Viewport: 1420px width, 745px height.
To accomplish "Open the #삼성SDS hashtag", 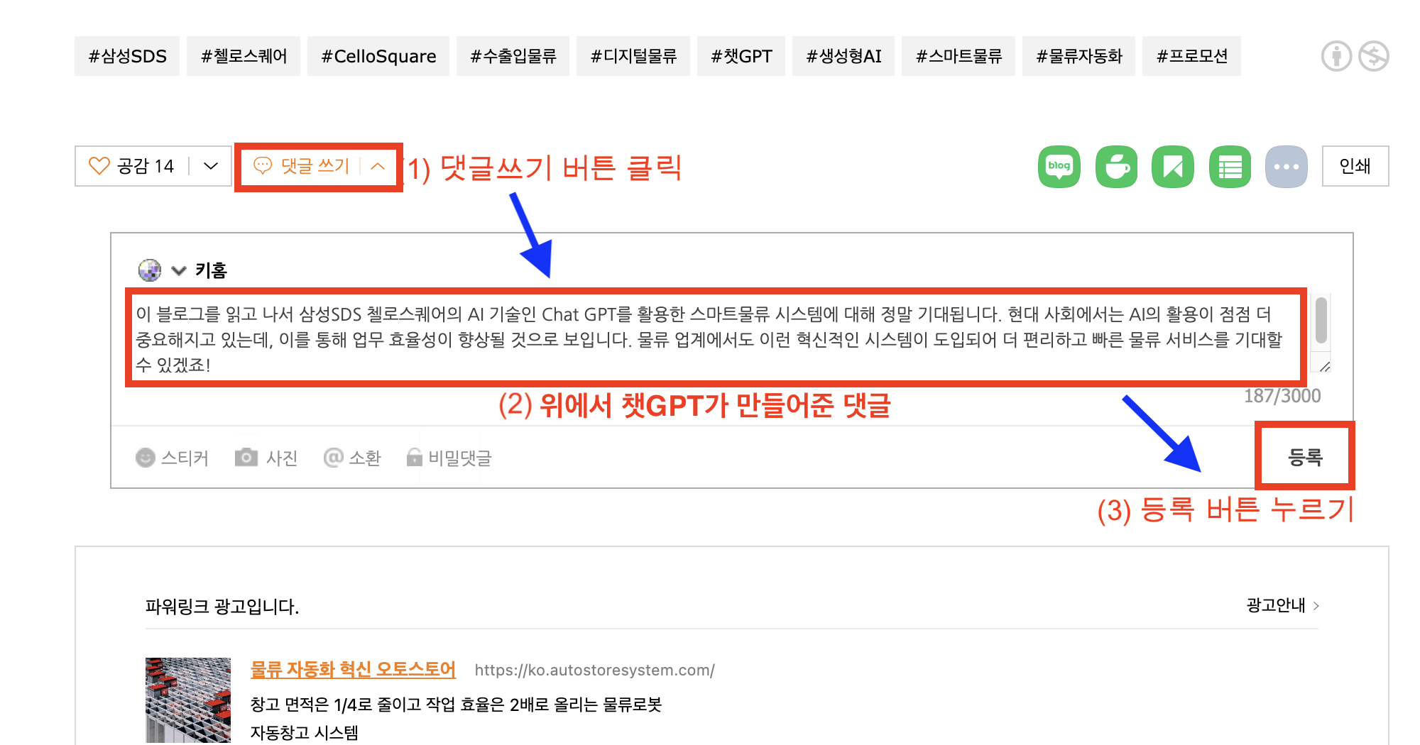I will point(127,56).
